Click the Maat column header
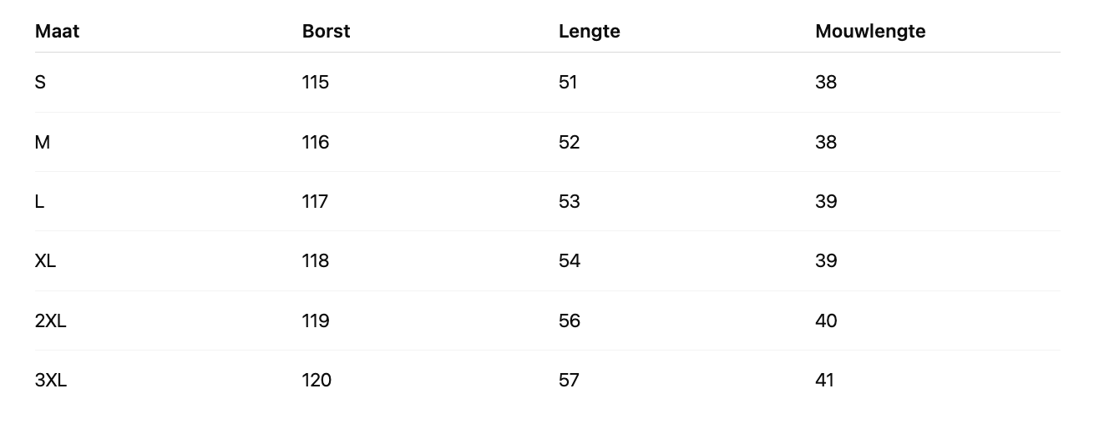Screen dimensions: 1094x424 coord(57,32)
